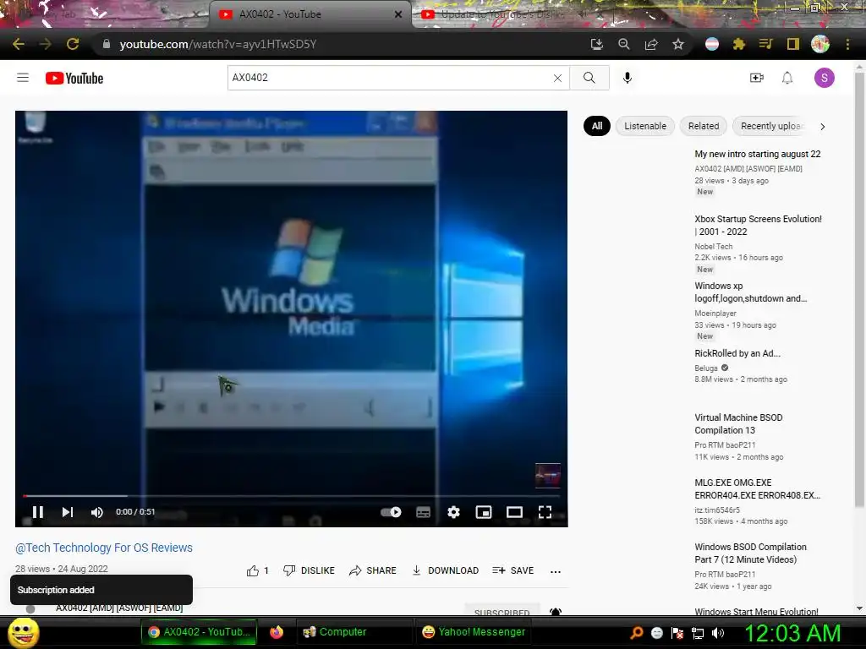This screenshot has width=866, height=649.
Task: Switch to the Update to YouTube's tab
Action: tap(500, 14)
